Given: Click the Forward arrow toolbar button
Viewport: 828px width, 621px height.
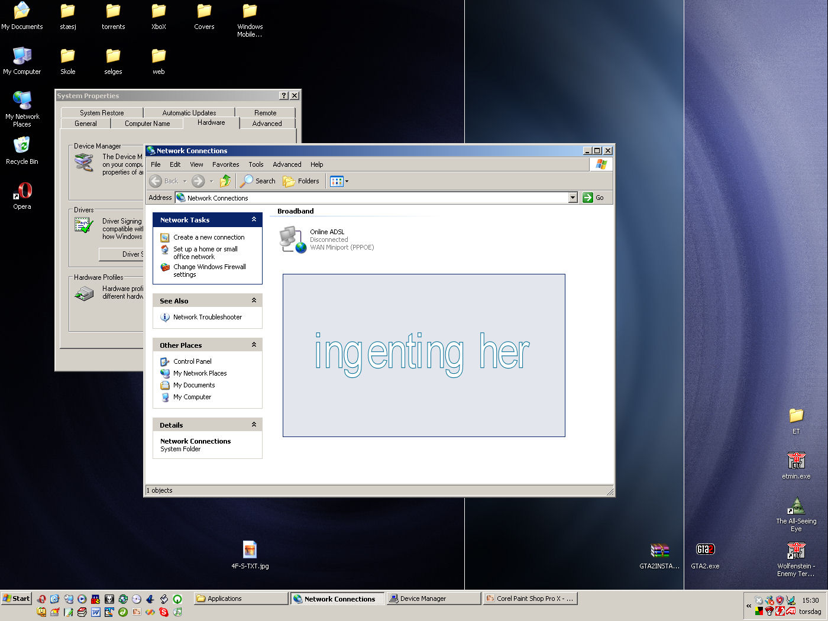Looking at the screenshot, I should (198, 181).
